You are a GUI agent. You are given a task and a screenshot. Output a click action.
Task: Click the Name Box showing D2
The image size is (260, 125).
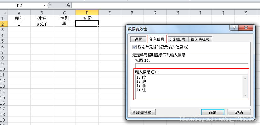coord(20,6)
